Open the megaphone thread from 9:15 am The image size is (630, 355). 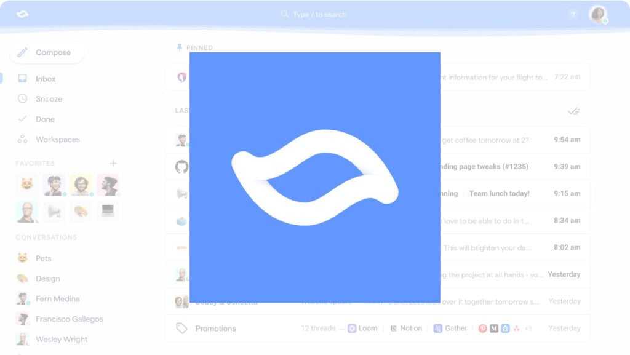[x=182, y=194]
